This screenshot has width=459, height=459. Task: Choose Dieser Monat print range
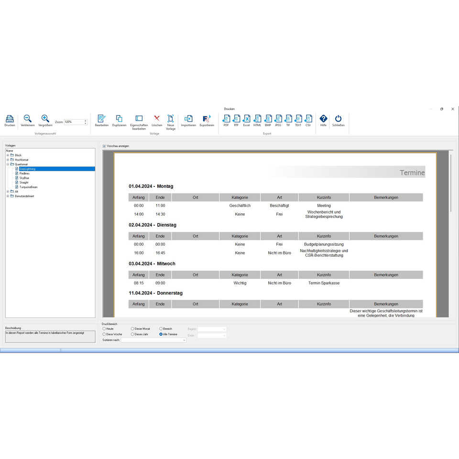pyautogui.click(x=132, y=329)
